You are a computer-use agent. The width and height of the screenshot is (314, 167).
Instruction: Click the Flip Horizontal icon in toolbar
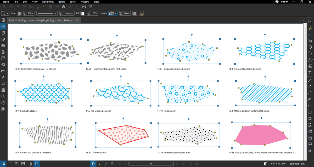(84, 7)
